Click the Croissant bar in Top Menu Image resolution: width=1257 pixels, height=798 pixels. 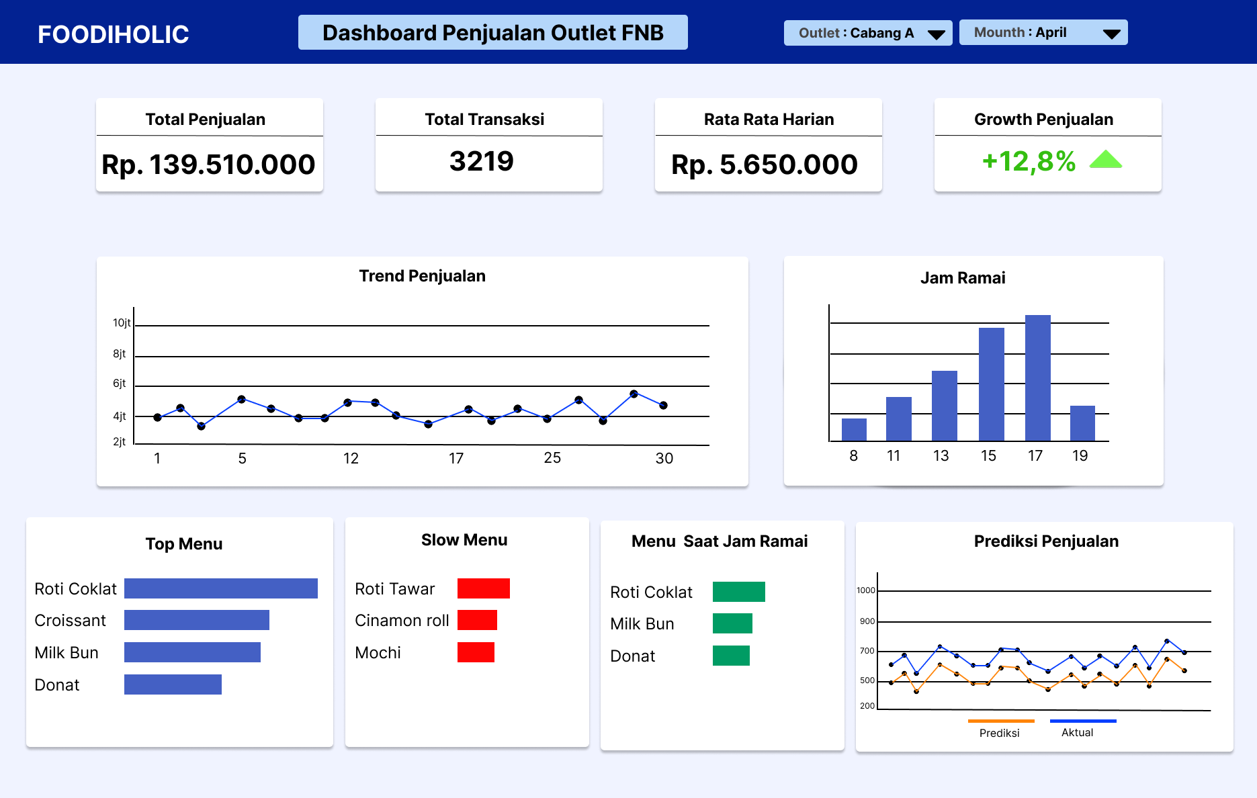[x=196, y=620]
